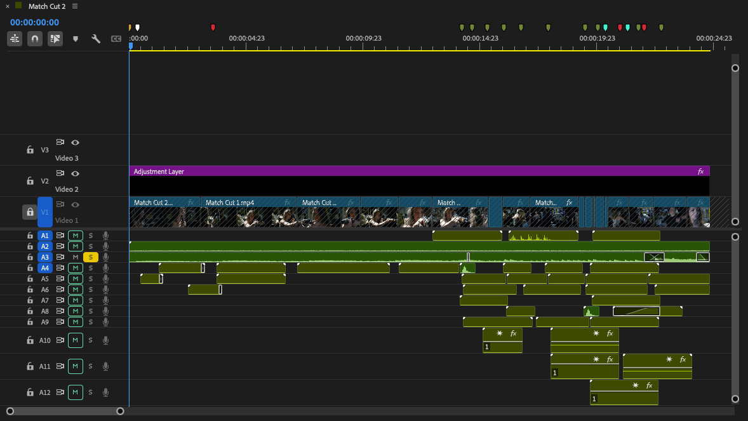This screenshot has width=748, height=421.
Task: Select the Match Cut 1.mp4 clip
Action: click(248, 212)
